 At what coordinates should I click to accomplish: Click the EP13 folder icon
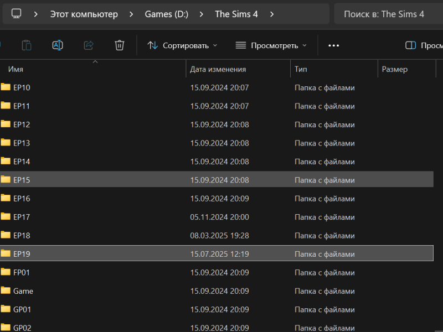pos(6,143)
